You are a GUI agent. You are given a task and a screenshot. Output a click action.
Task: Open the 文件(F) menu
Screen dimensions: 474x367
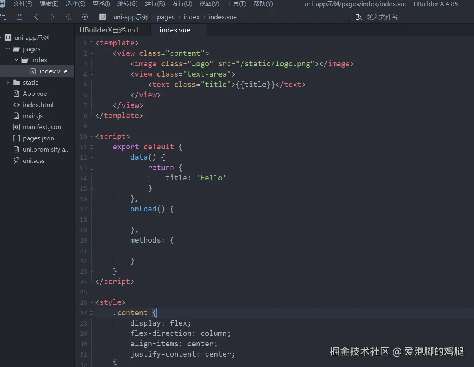click(x=22, y=4)
